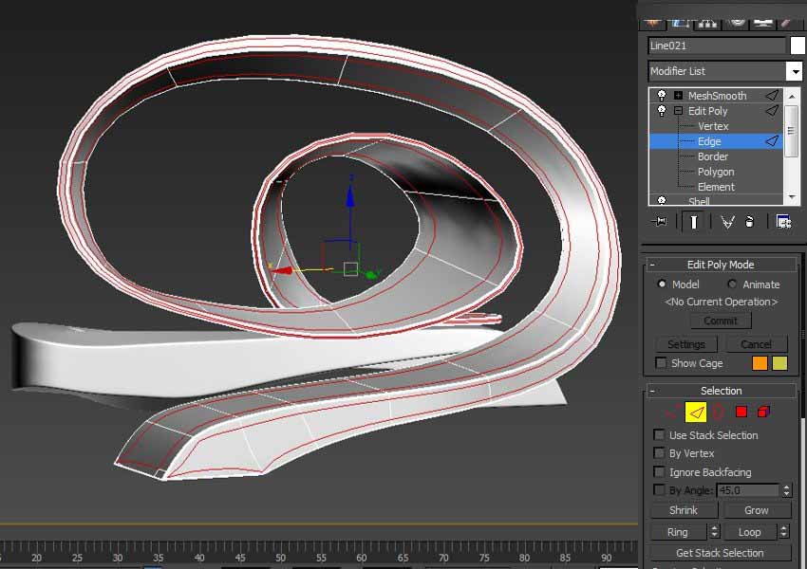Click the Line021 object name field
This screenshot has width=807, height=569.
[x=717, y=46]
